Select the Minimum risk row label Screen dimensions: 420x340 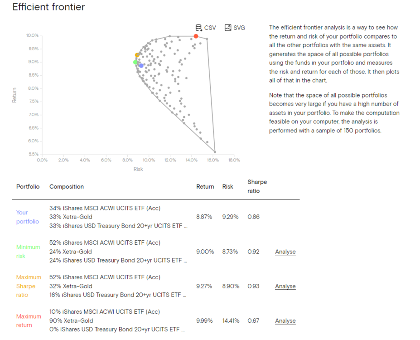[x=28, y=252]
